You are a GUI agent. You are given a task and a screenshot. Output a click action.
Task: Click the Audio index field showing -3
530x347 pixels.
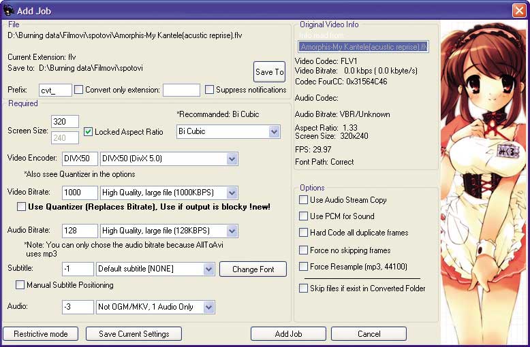(78, 307)
